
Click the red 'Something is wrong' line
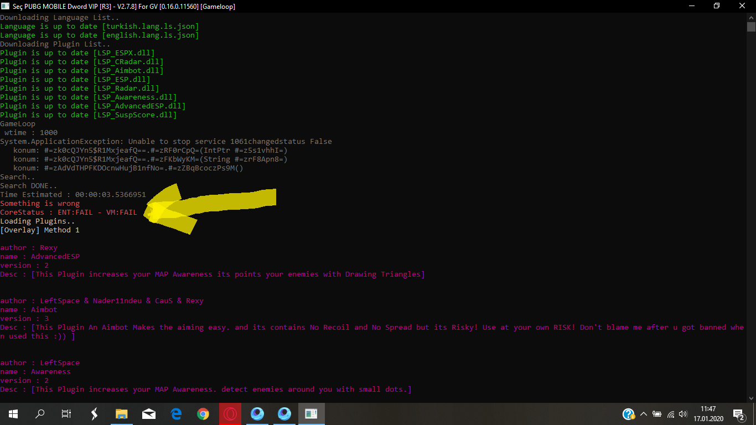(40, 204)
